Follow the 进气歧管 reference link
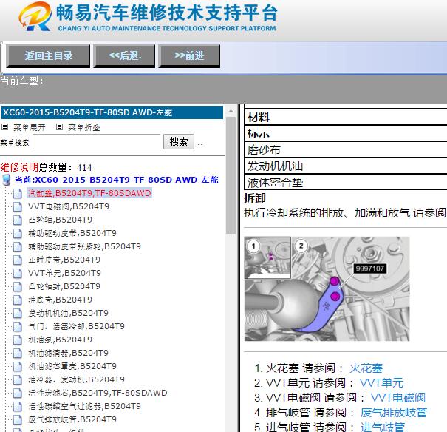This screenshot has height=432, width=447. pyautogui.click(x=383, y=427)
